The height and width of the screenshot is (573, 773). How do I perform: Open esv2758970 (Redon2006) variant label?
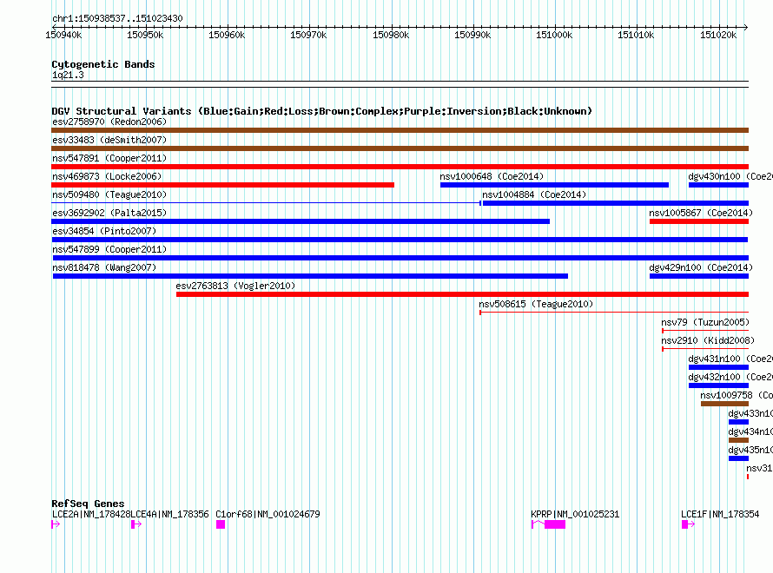click(x=109, y=122)
